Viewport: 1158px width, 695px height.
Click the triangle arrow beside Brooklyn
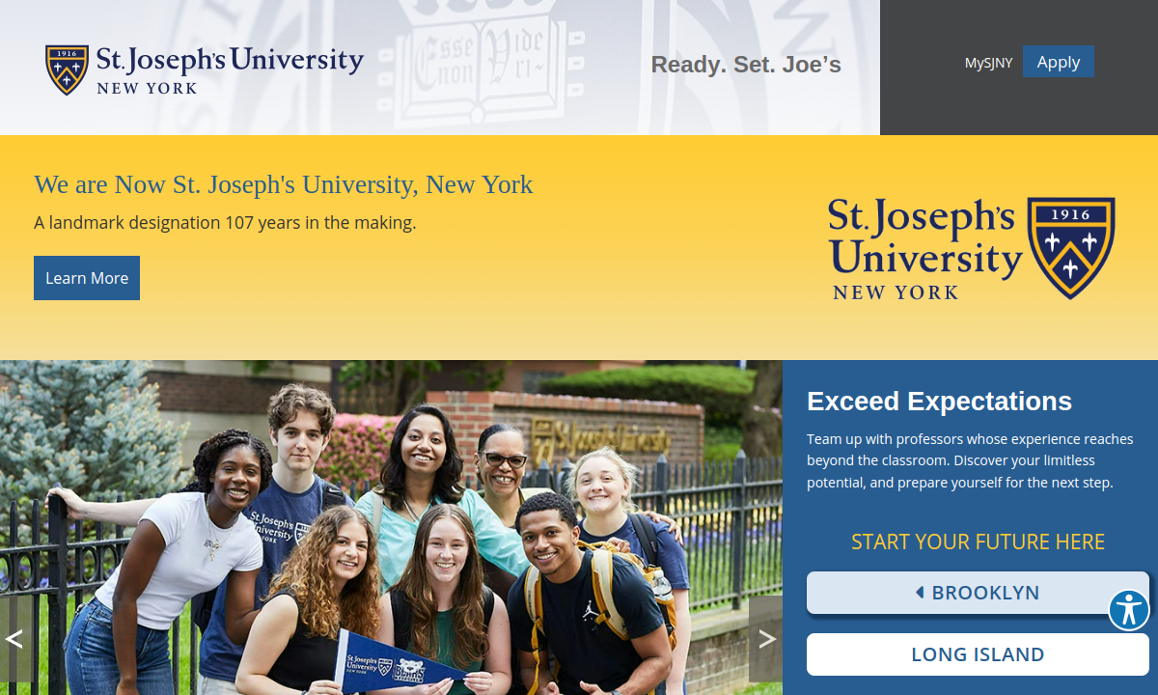[920, 593]
